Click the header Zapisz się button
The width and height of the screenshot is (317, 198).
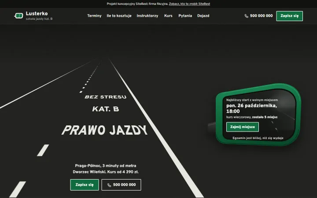[x=290, y=16]
